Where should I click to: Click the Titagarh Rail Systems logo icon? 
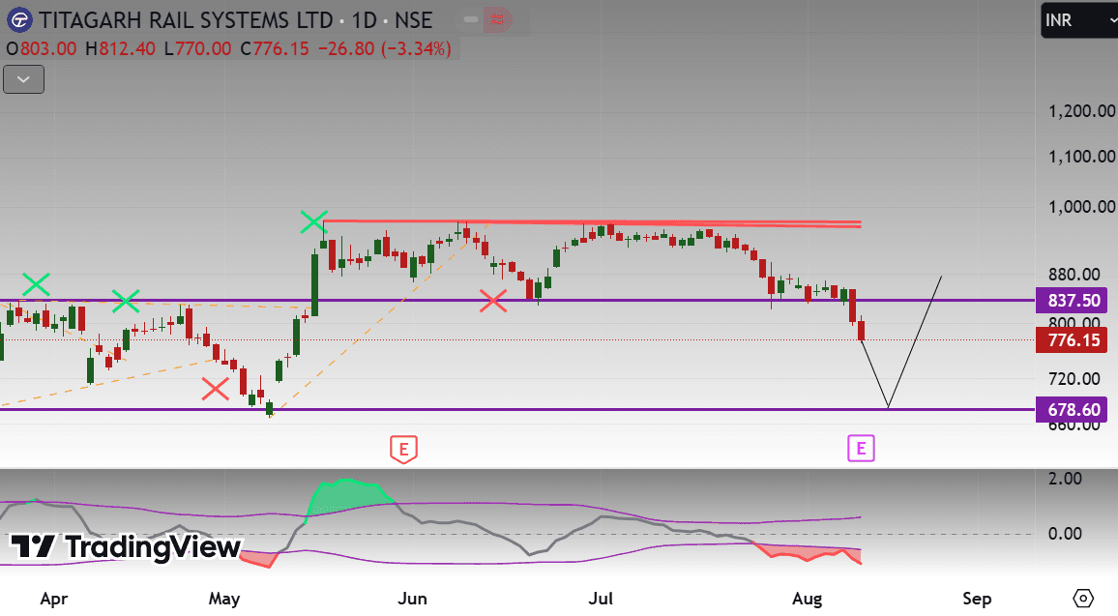click(19, 19)
